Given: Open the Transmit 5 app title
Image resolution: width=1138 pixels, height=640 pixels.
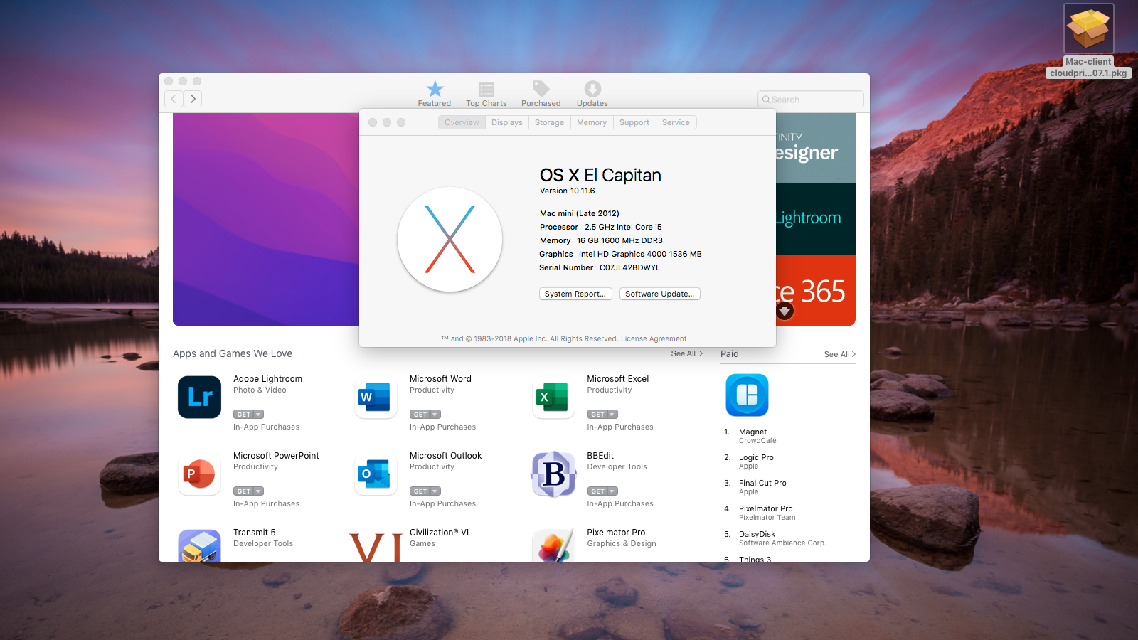Looking at the screenshot, I should click(x=254, y=533).
